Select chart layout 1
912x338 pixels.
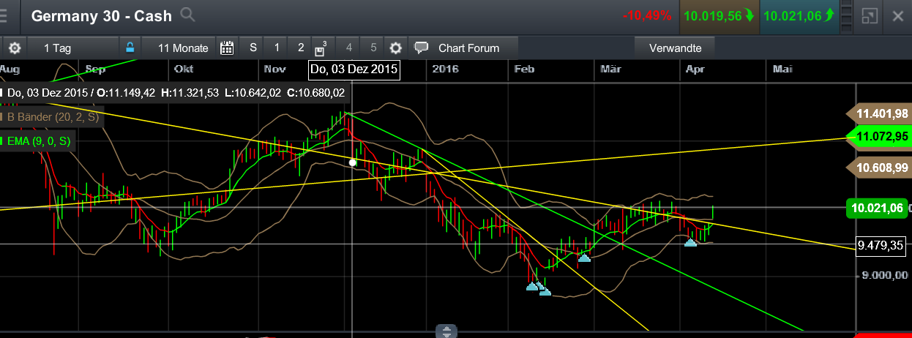click(x=277, y=48)
